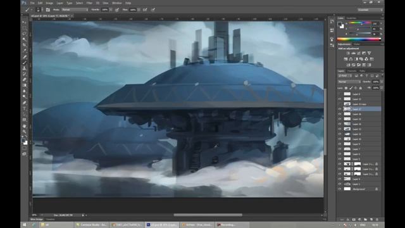Add a layer mask from Layers panel
Image resolution: width=405 pixels, height=228 pixels.
pos(354,220)
